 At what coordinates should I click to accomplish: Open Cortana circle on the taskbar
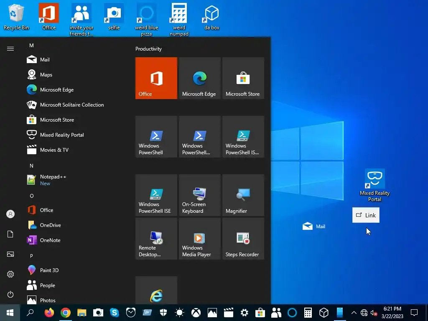pos(292,313)
